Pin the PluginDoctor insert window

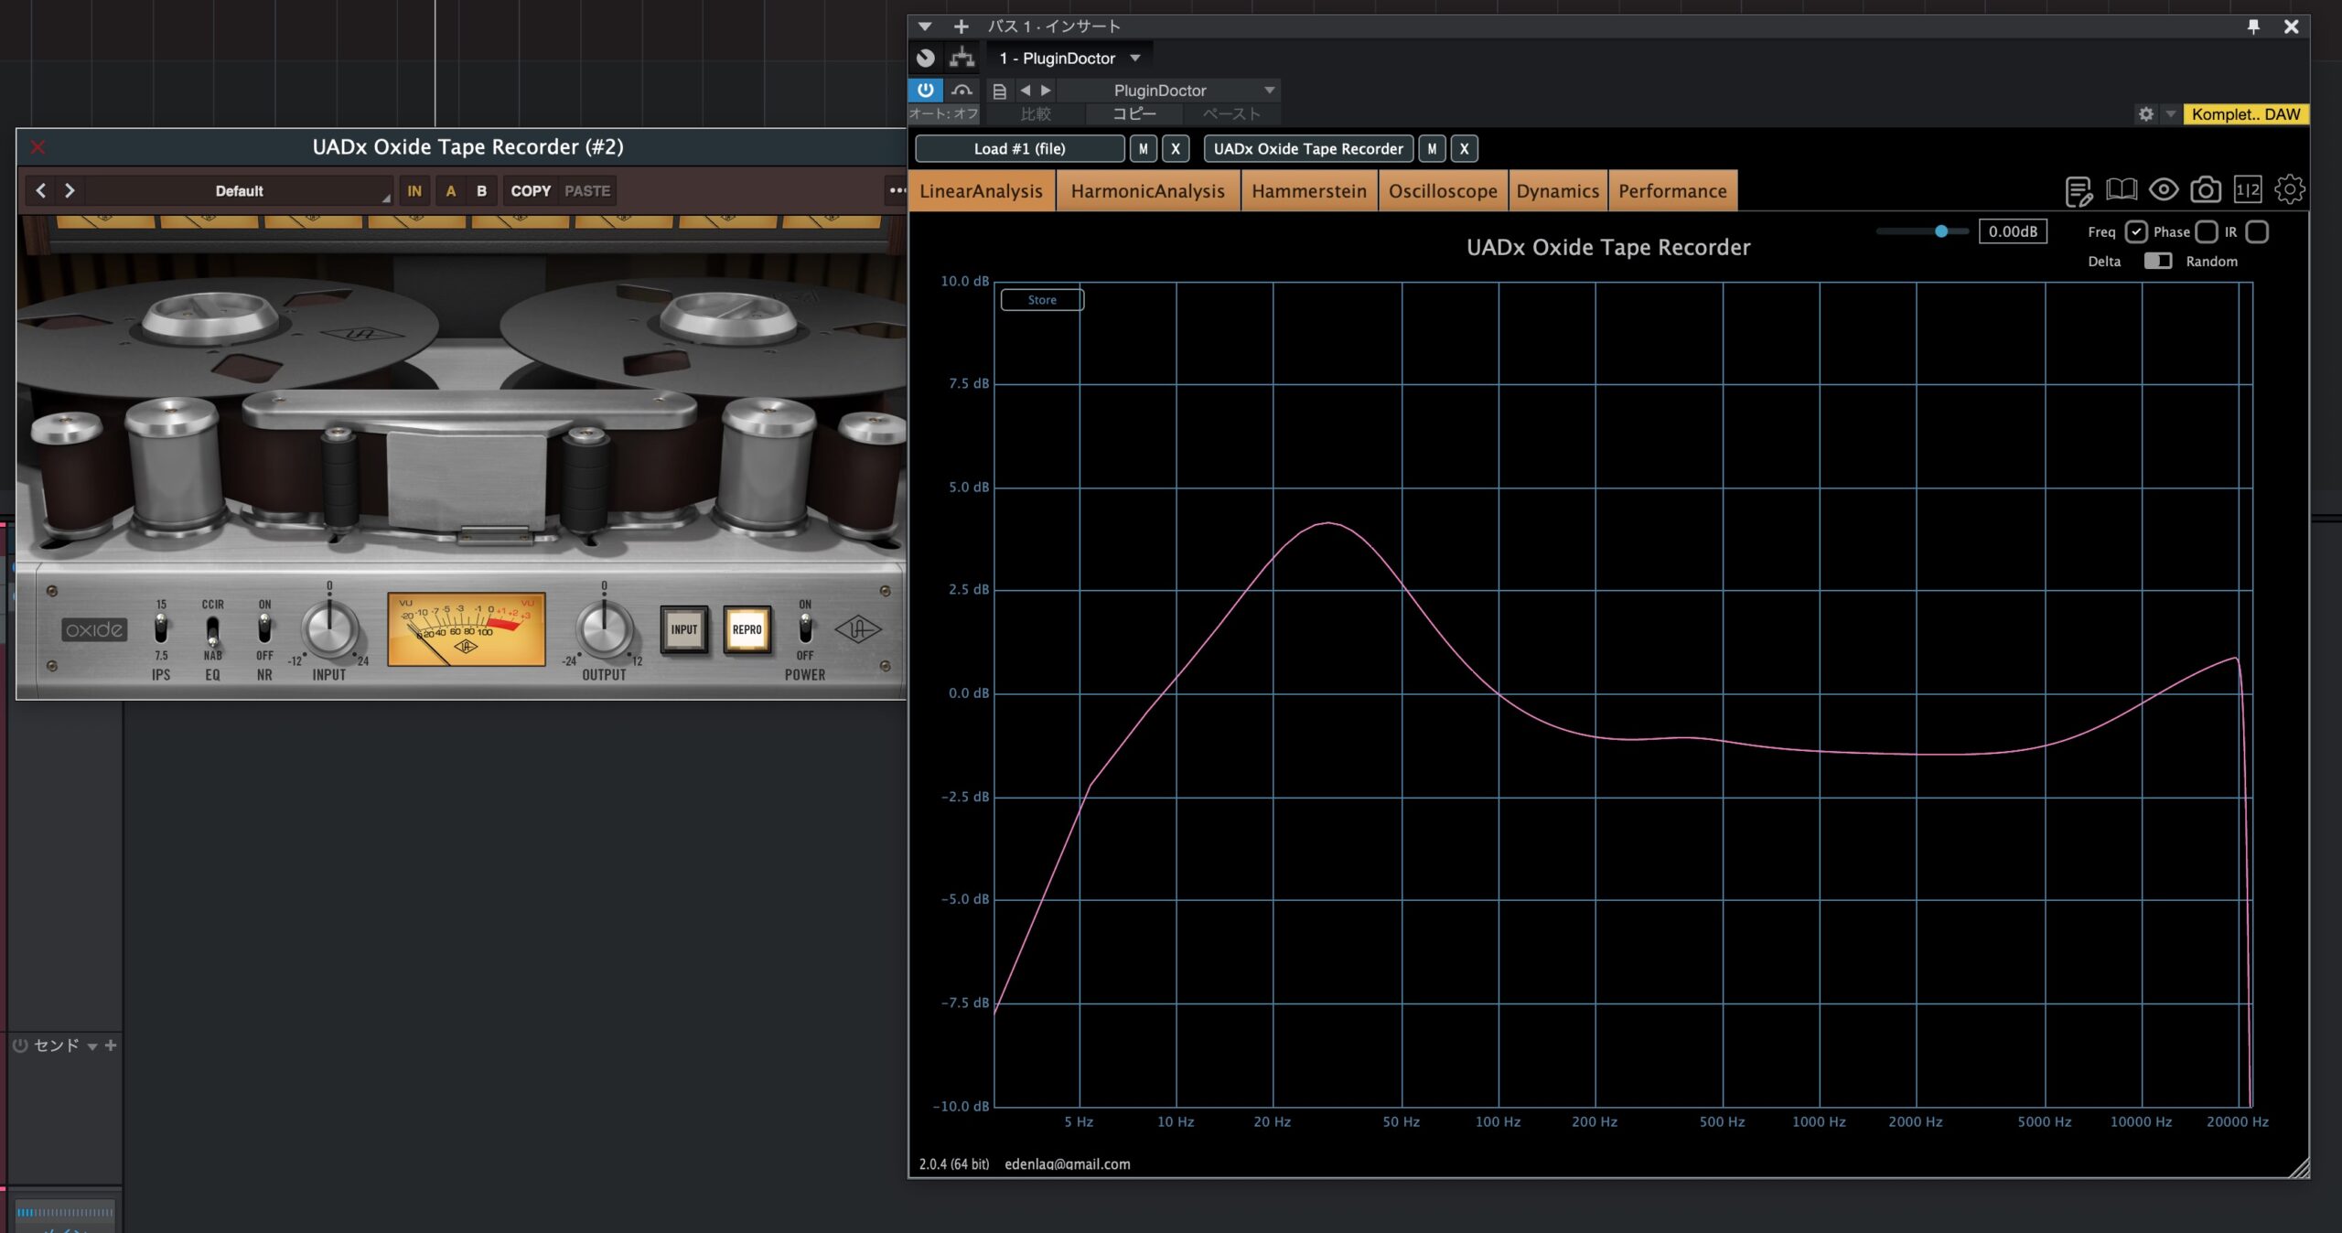pos(2253,27)
